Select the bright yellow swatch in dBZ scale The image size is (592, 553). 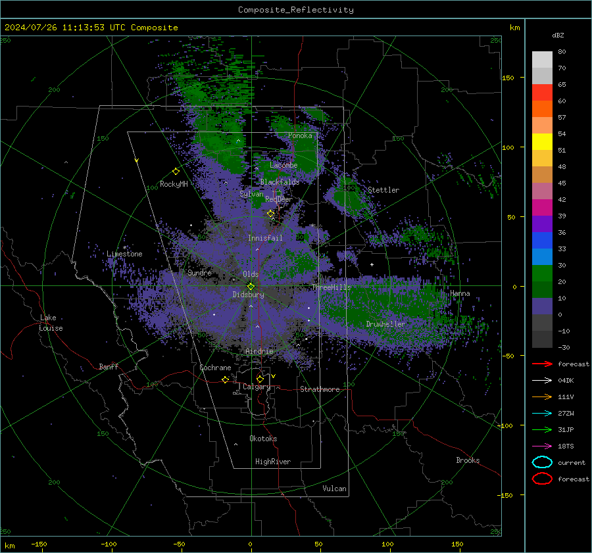tap(542, 142)
